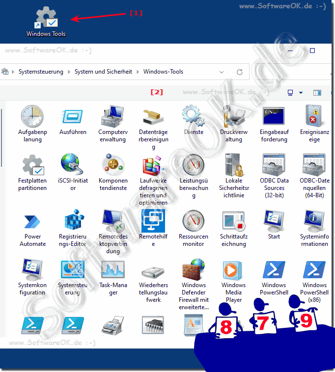This screenshot has width=335, height=372.
Task: Expand chevron after System und Sicherheit
Action: pos(138,72)
